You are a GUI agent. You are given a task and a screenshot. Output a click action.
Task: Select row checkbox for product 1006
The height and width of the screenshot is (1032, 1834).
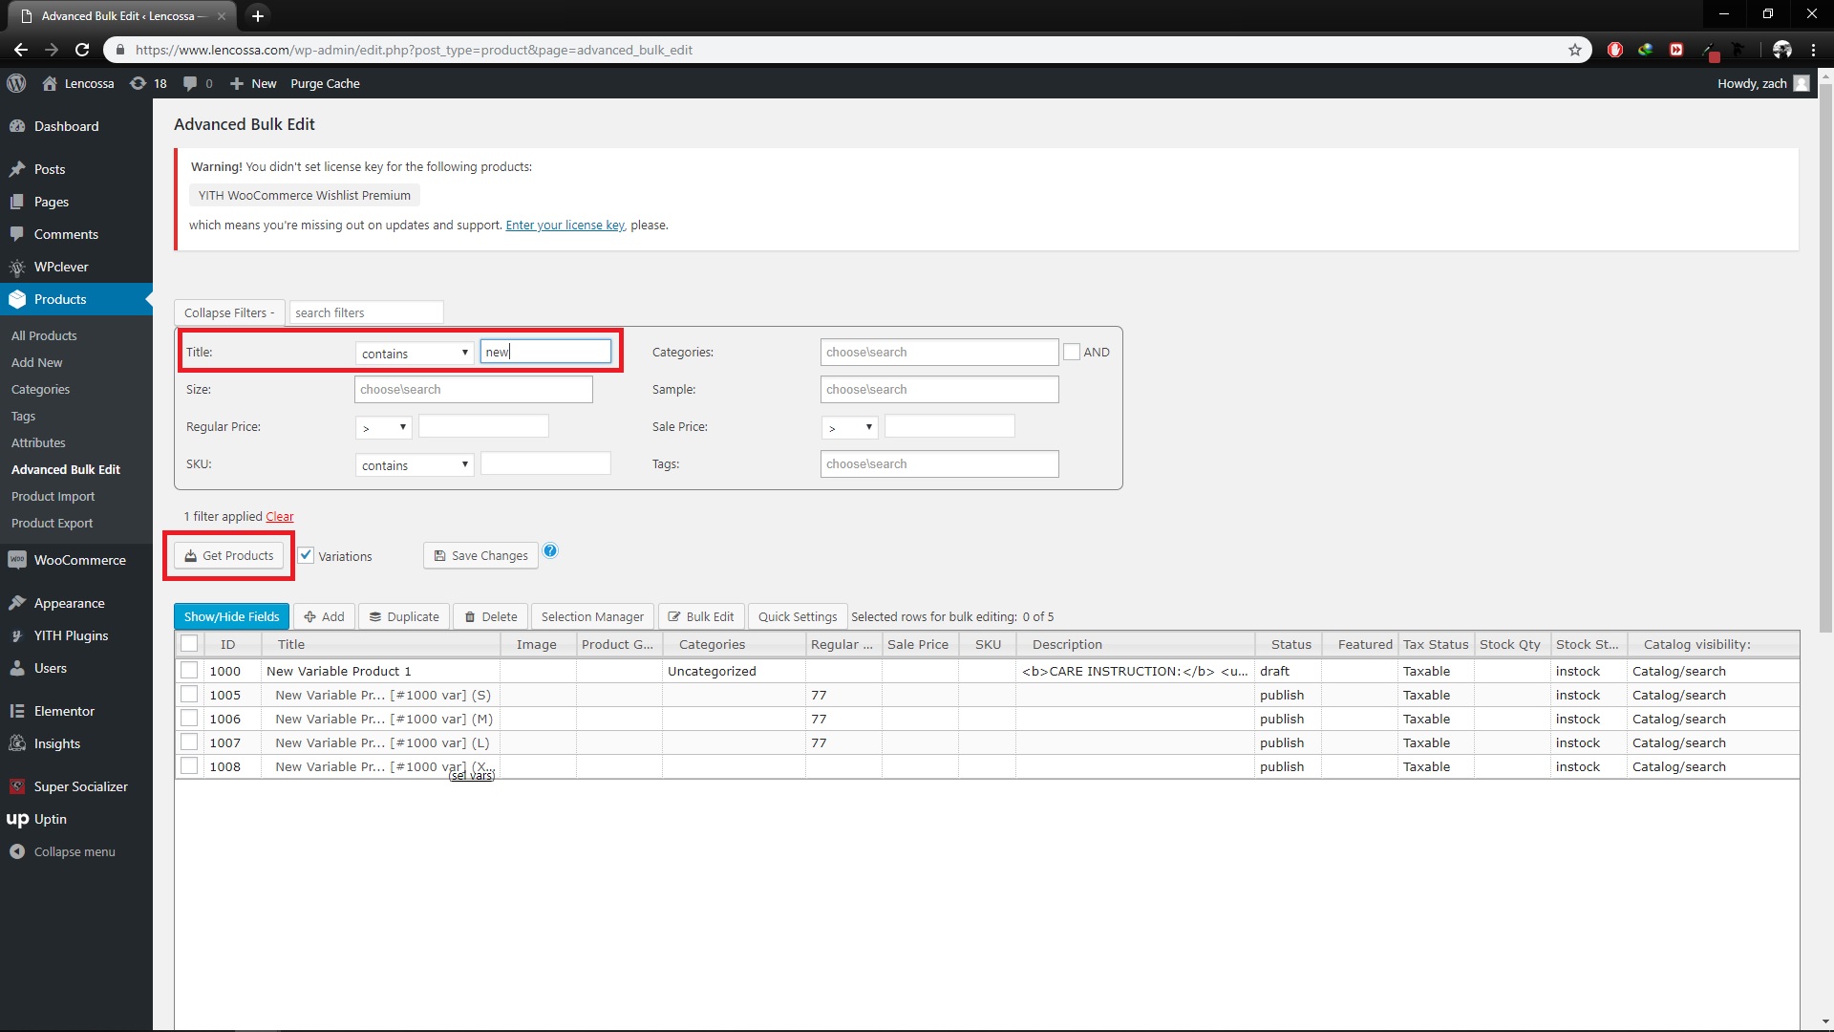tap(189, 719)
